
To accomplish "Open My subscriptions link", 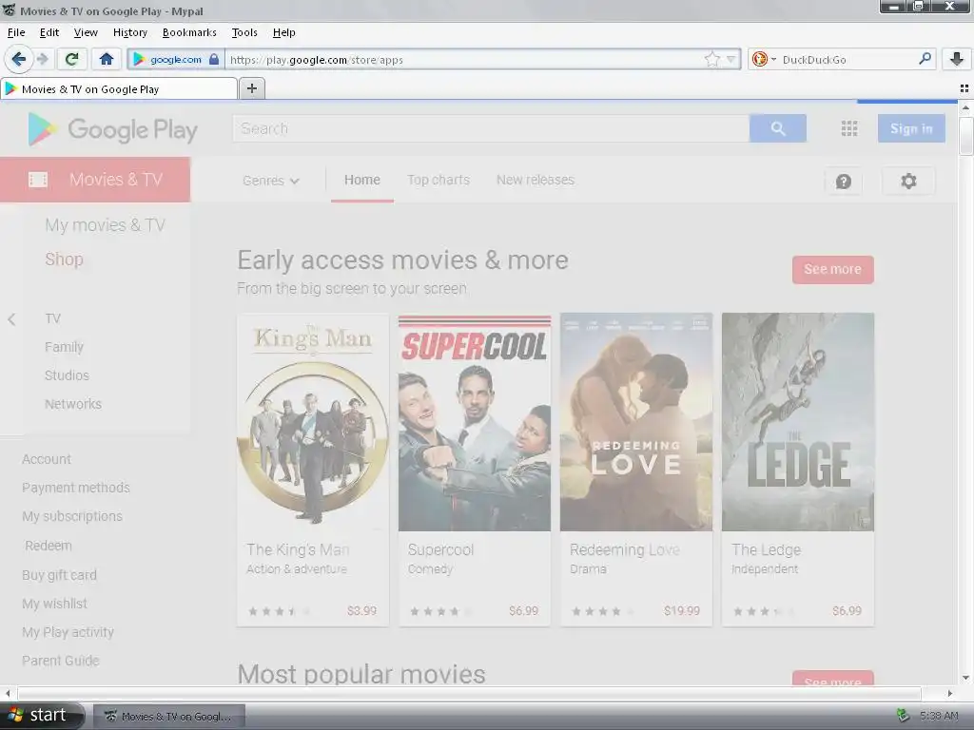I will click(72, 516).
